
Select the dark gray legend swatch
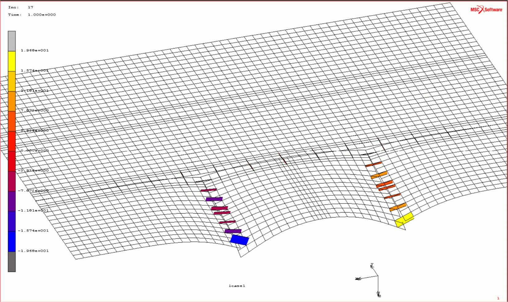tap(12, 261)
